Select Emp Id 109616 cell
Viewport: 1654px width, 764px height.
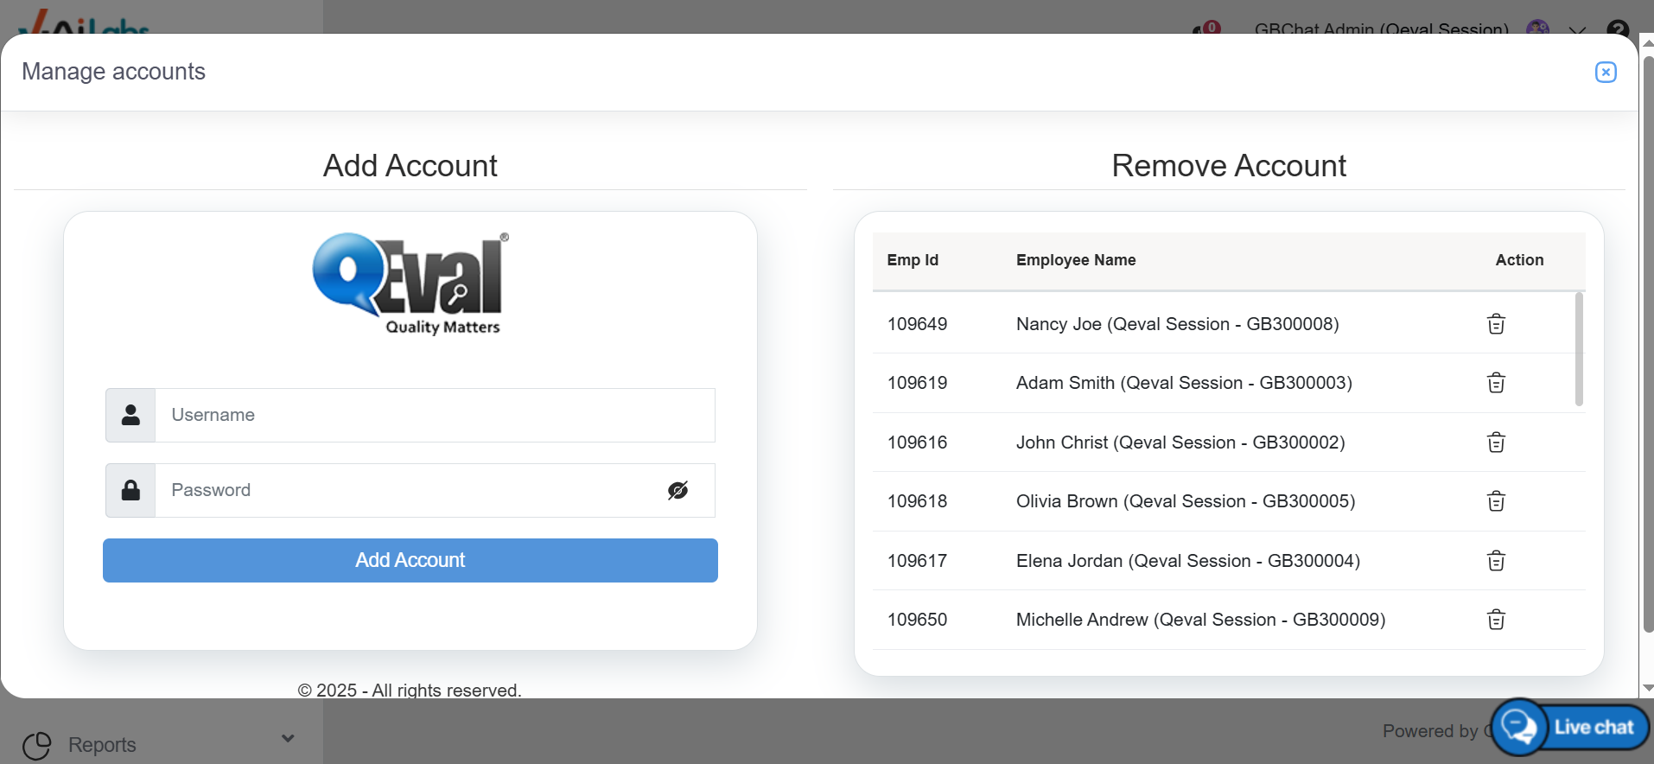[917, 442]
